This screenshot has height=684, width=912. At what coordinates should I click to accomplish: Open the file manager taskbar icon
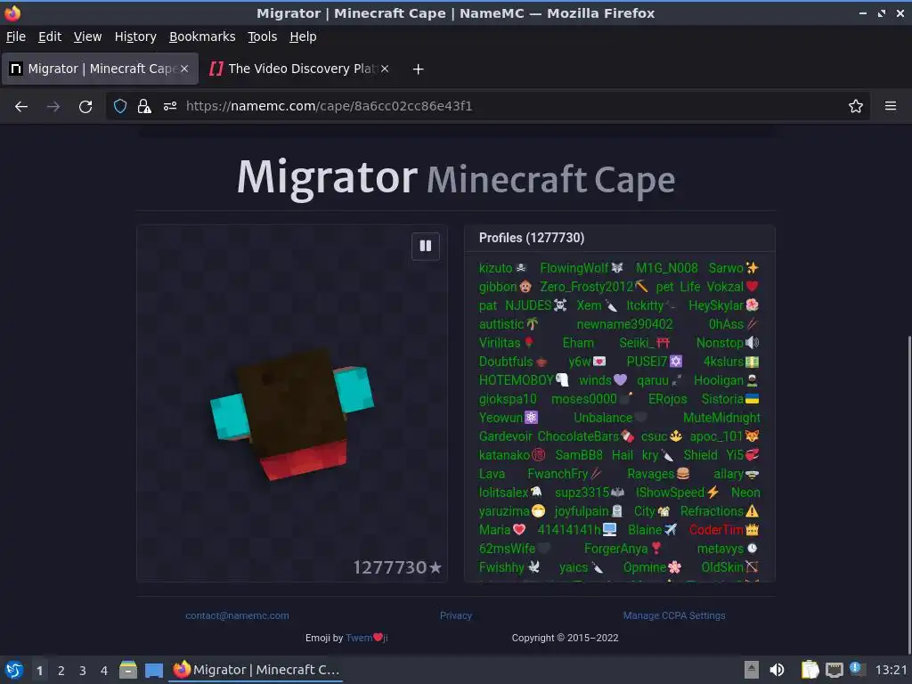point(128,670)
